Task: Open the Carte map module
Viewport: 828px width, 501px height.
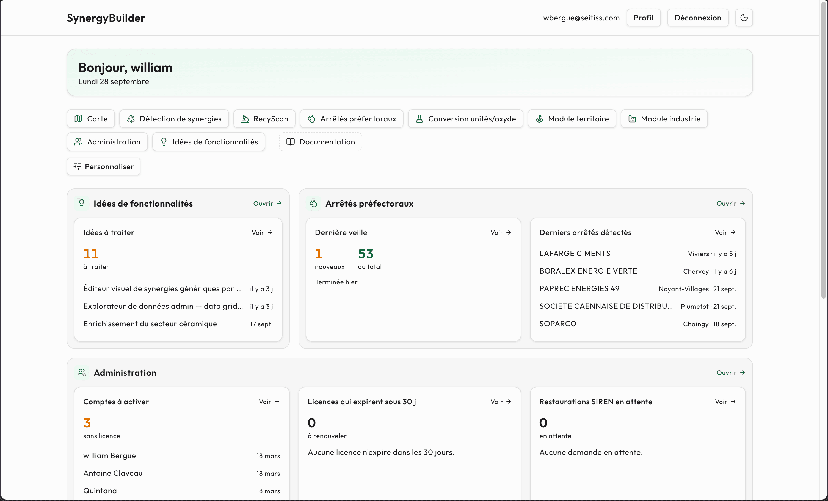Action: (91, 119)
